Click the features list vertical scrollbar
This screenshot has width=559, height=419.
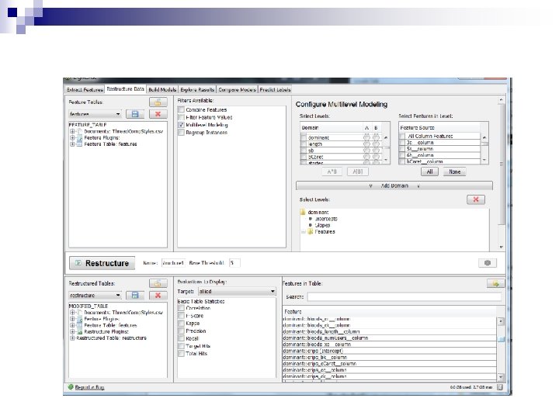[501, 349]
